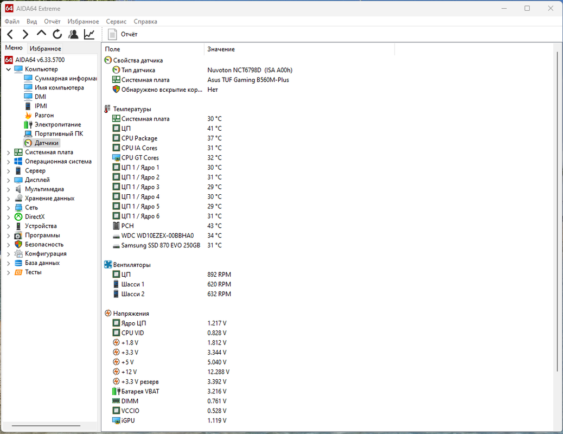The image size is (563, 434).
Task: Select the Электропитание battery icon
Action: (x=28, y=125)
